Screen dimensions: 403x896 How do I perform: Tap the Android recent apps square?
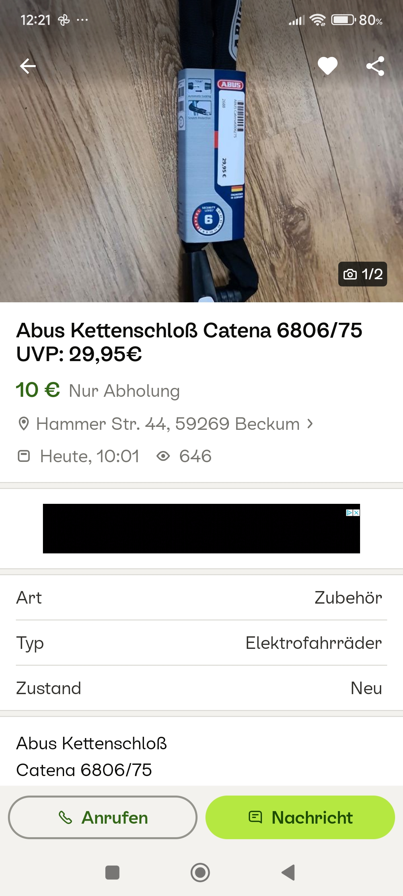tap(112, 872)
